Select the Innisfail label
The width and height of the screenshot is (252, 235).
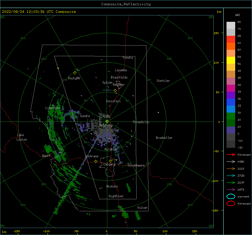[x=113, y=101]
